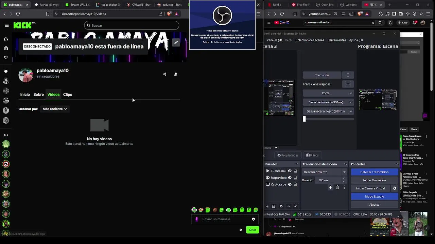Click Detener Transmisión button
The image size is (435, 244).
tap(374, 172)
